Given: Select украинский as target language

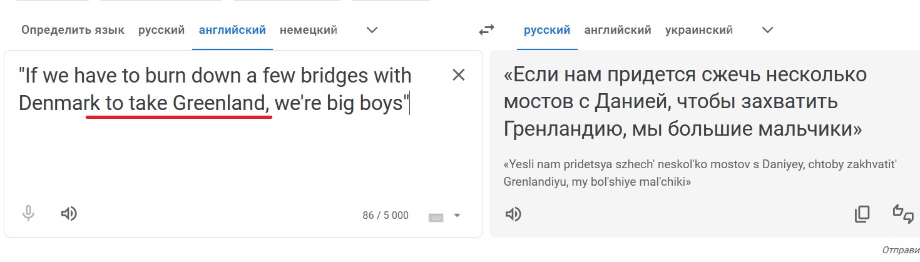Looking at the screenshot, I should coord(698,29).
